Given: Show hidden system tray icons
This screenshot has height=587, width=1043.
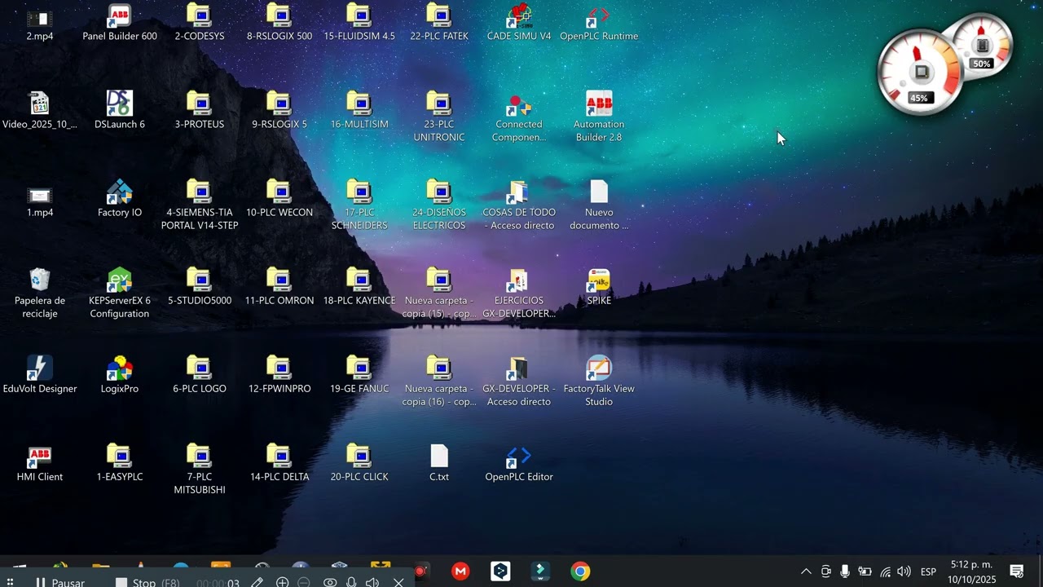Looking at the screenshot, I should click(x=806, y=572).
